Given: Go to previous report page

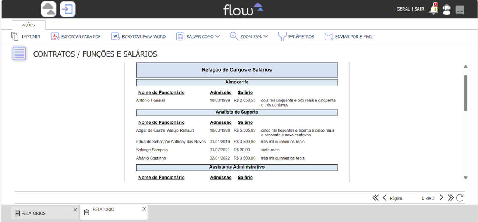Looking at the screenshot, I should [x=385, y=198].
